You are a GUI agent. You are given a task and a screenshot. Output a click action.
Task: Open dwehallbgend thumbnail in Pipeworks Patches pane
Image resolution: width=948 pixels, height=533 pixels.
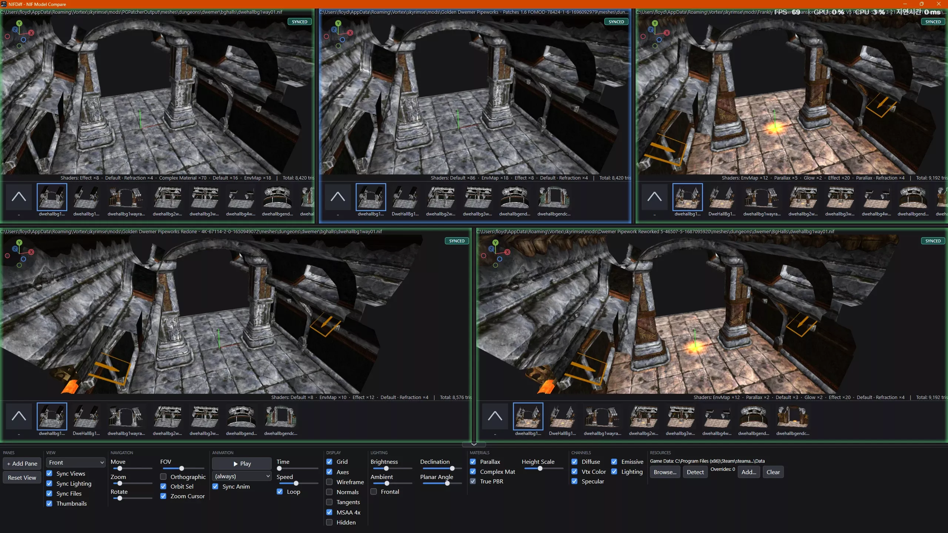[x=515, y=200]
